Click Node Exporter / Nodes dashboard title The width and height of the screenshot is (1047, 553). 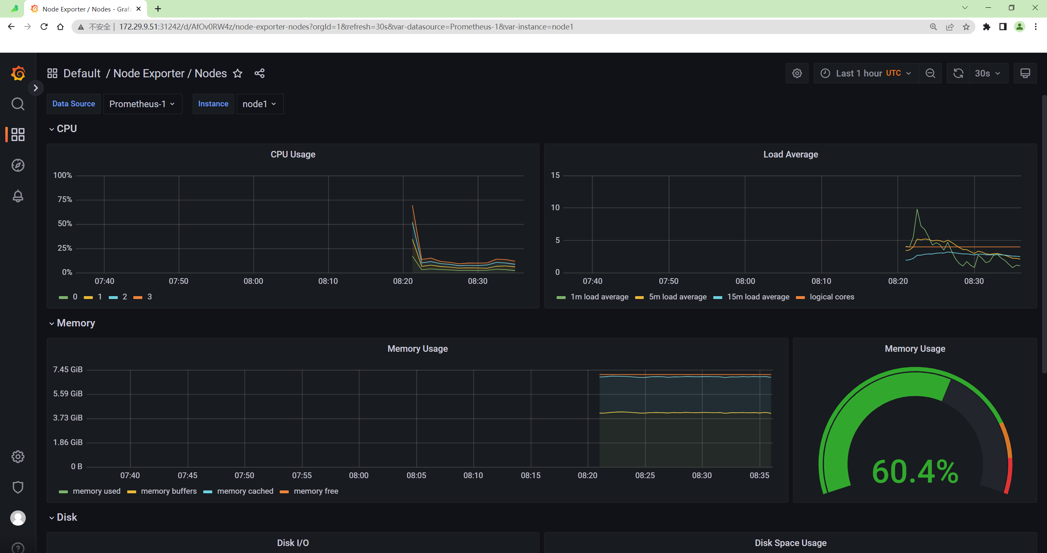pyautogui.click(x=170, y=73)
